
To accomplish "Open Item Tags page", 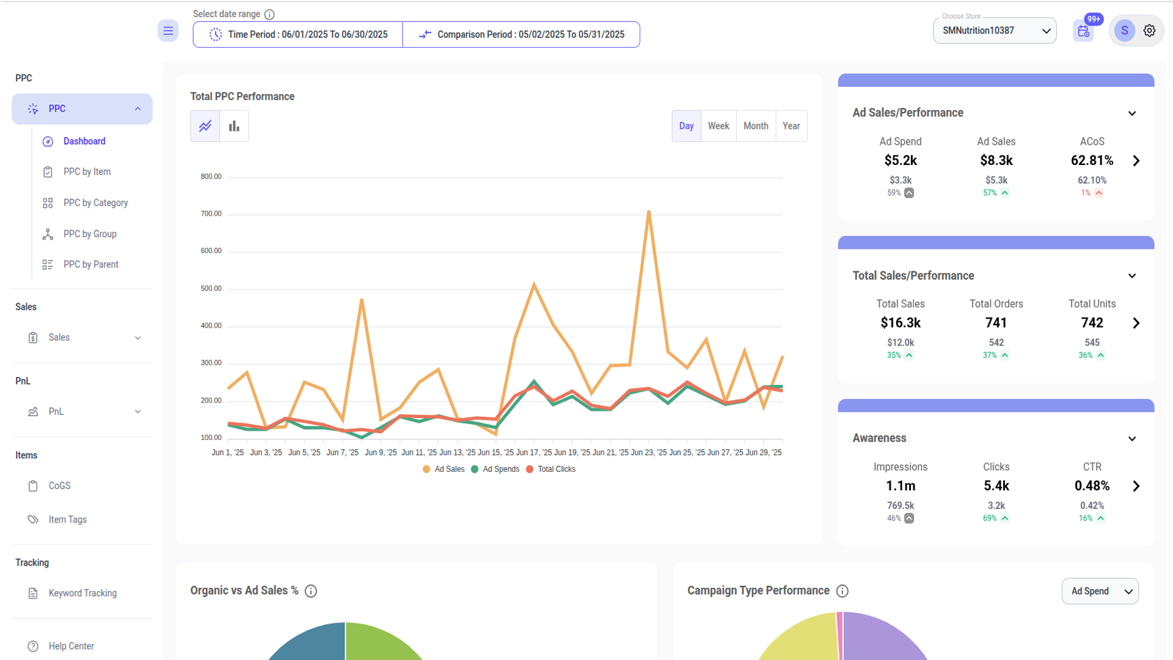I will point(67,519).
